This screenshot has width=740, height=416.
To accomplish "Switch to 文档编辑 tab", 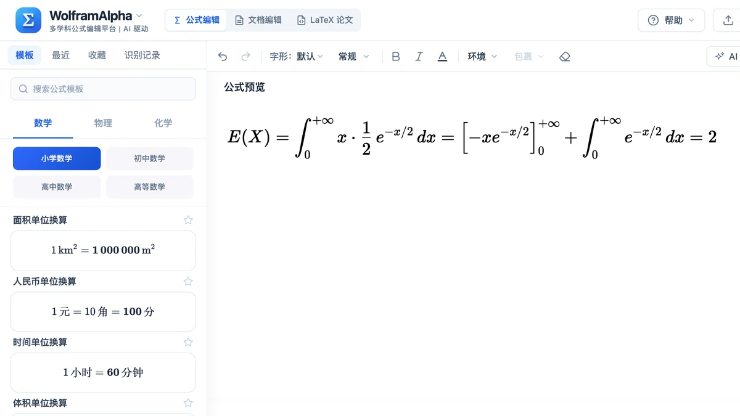I will [258, 20].
